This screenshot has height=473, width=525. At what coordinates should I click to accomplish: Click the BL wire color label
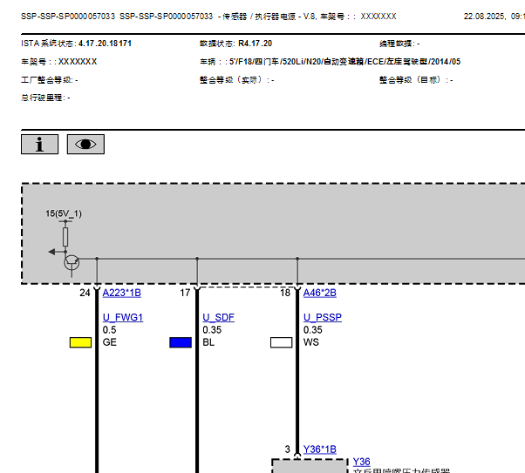coord(208,342)
